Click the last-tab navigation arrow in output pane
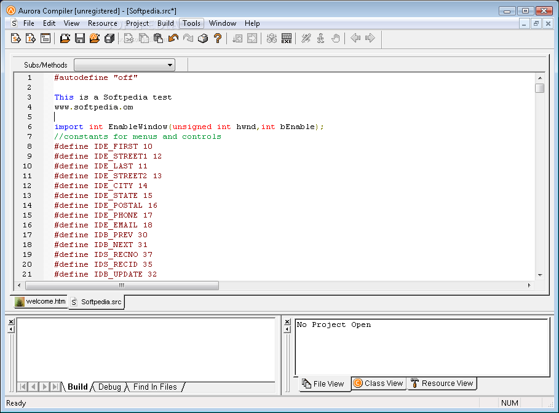 [x=55, y=387]
